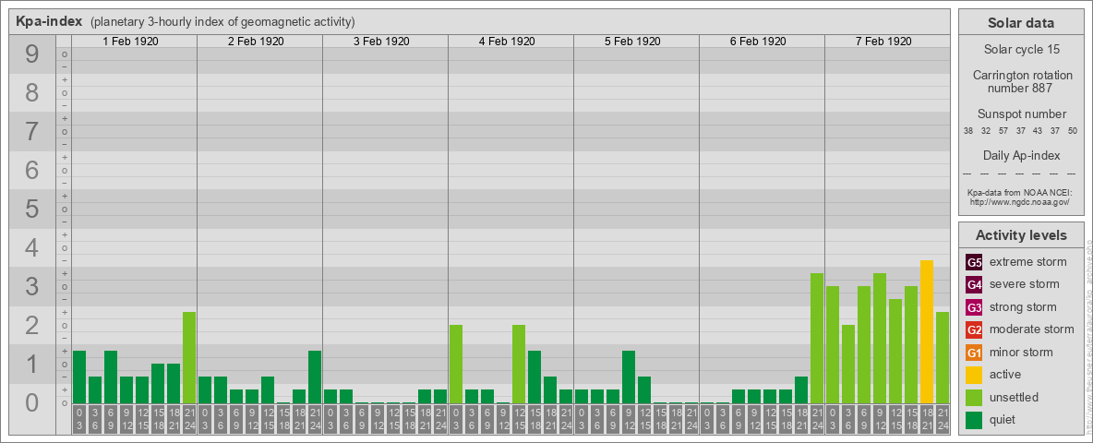This screenshot has height=443, width=1093.
Task: Click the 12-15 bar on 4 Feb 1920
Action: [x=519, y=364]
